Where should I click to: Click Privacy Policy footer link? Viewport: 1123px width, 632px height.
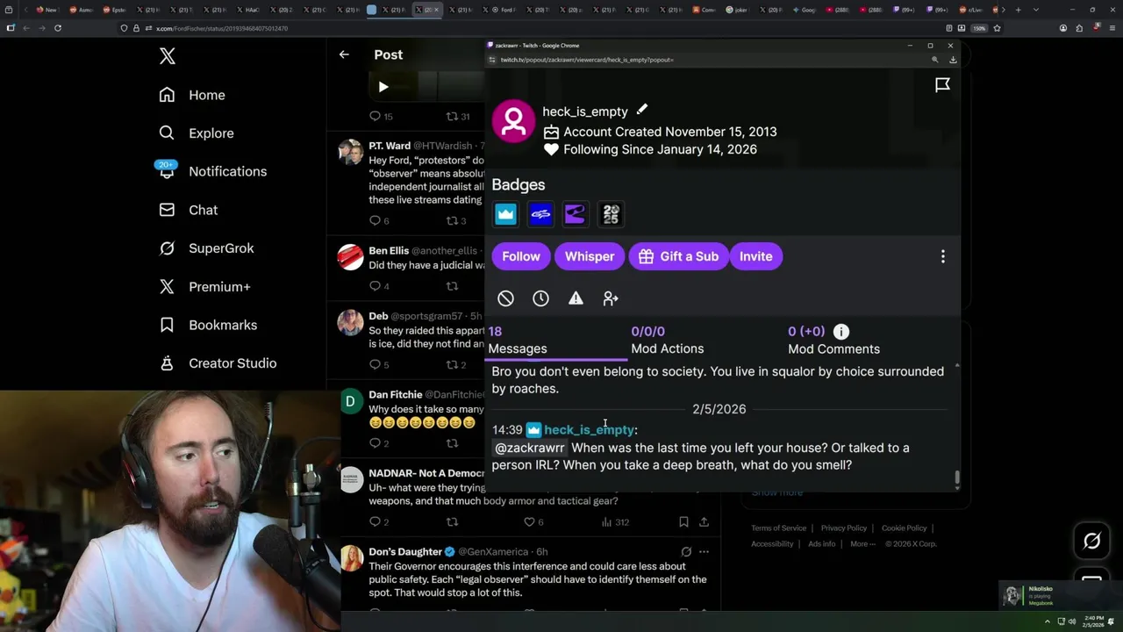tap(844, 528)
